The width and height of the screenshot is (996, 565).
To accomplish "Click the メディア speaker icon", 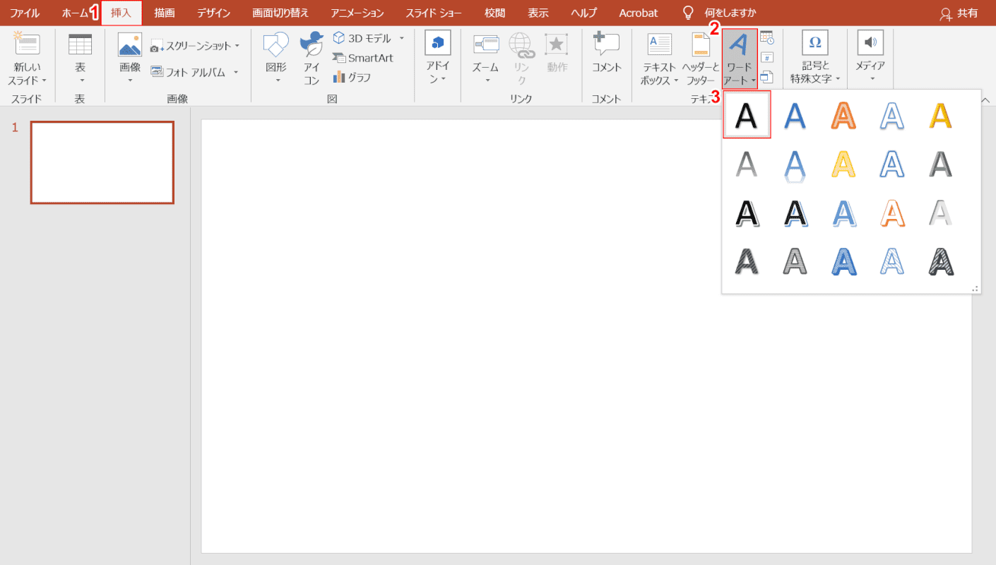I will tap(870, 42).
